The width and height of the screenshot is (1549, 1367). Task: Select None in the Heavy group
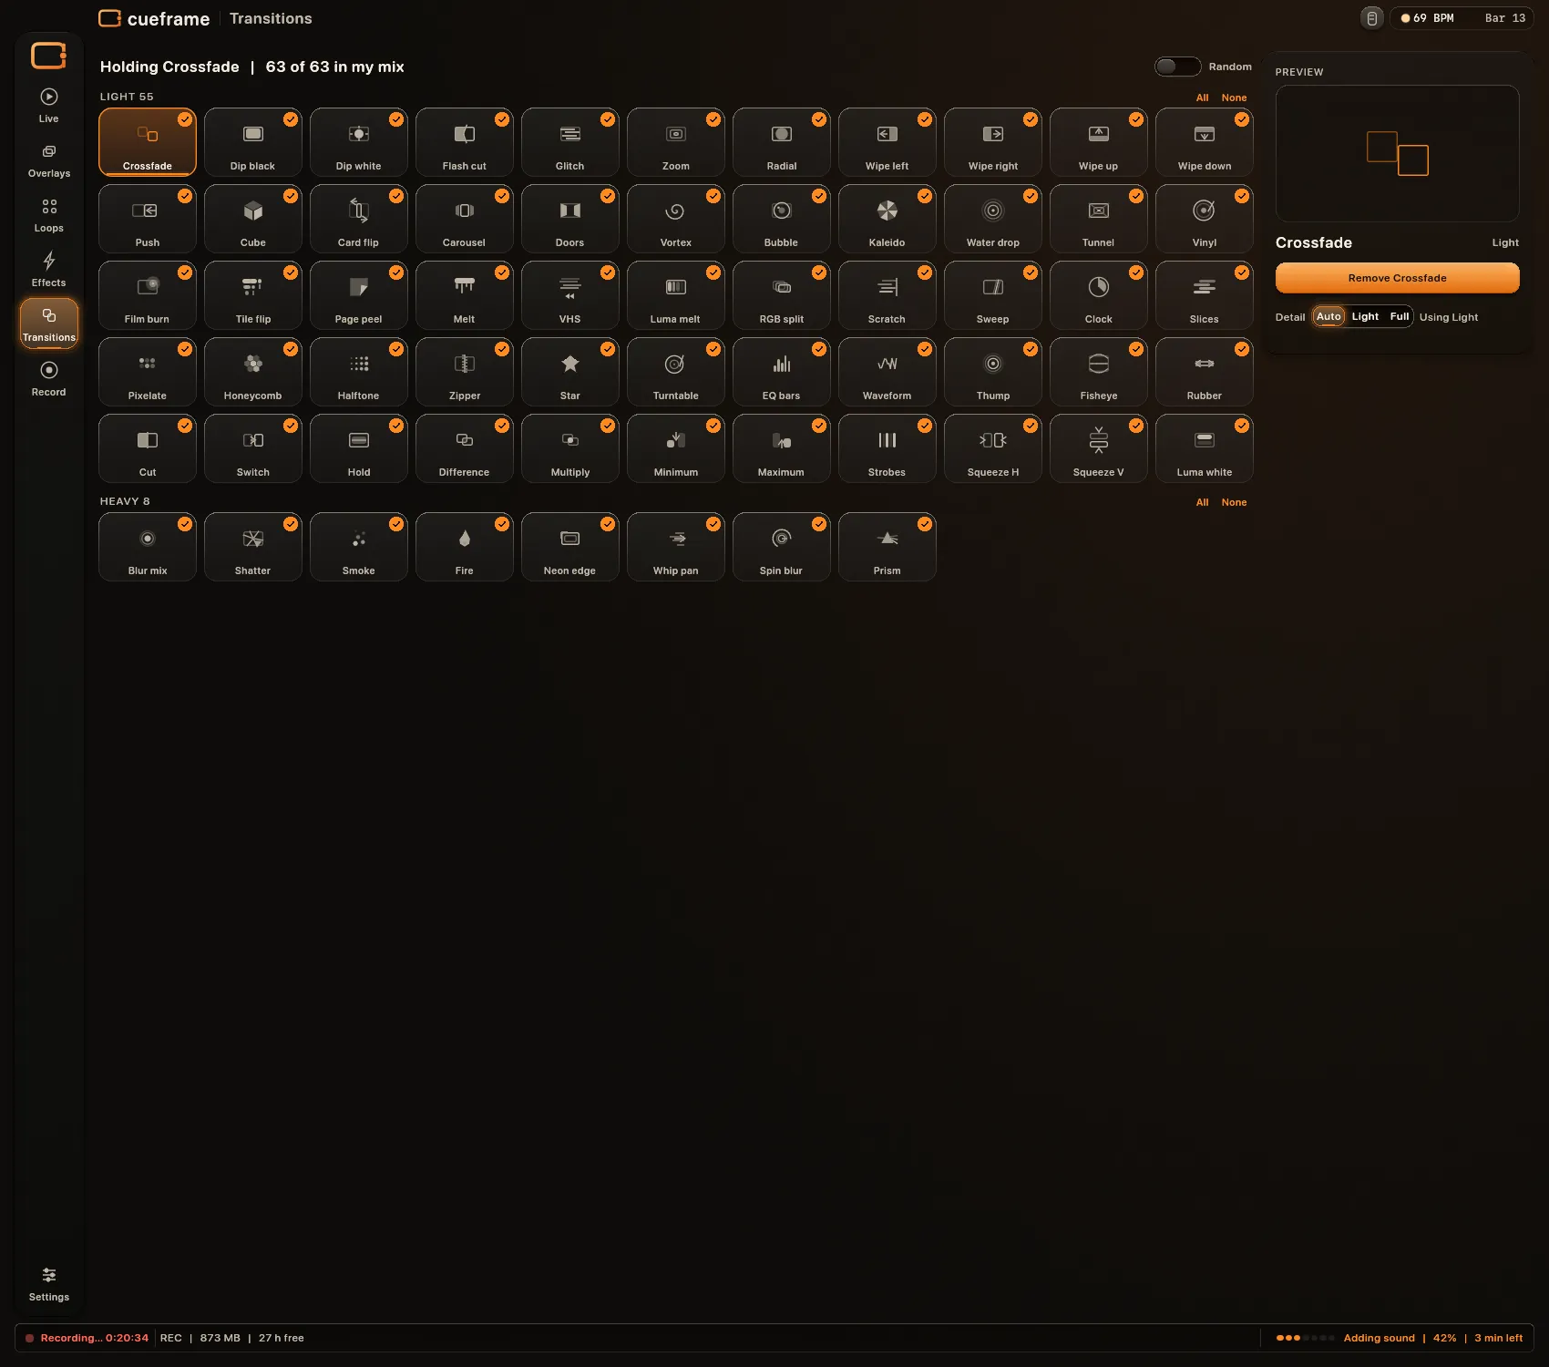1234,502
